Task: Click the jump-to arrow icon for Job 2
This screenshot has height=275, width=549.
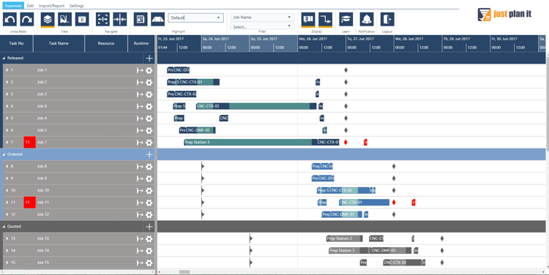Action: pos(140,82)
